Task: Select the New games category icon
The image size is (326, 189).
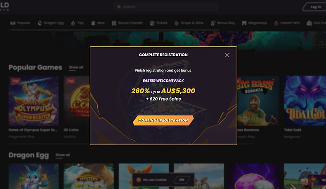Action: point(93,23)
